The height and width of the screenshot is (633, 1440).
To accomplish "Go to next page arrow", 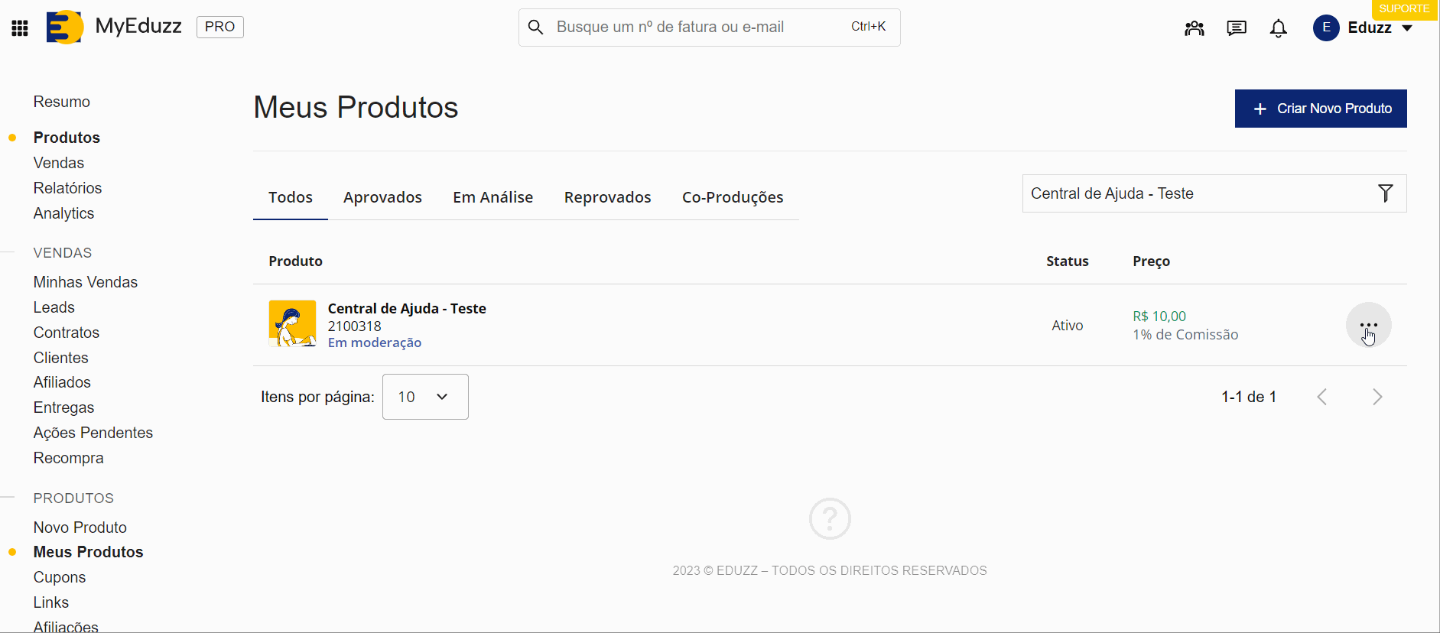I will click(1377, 397).
